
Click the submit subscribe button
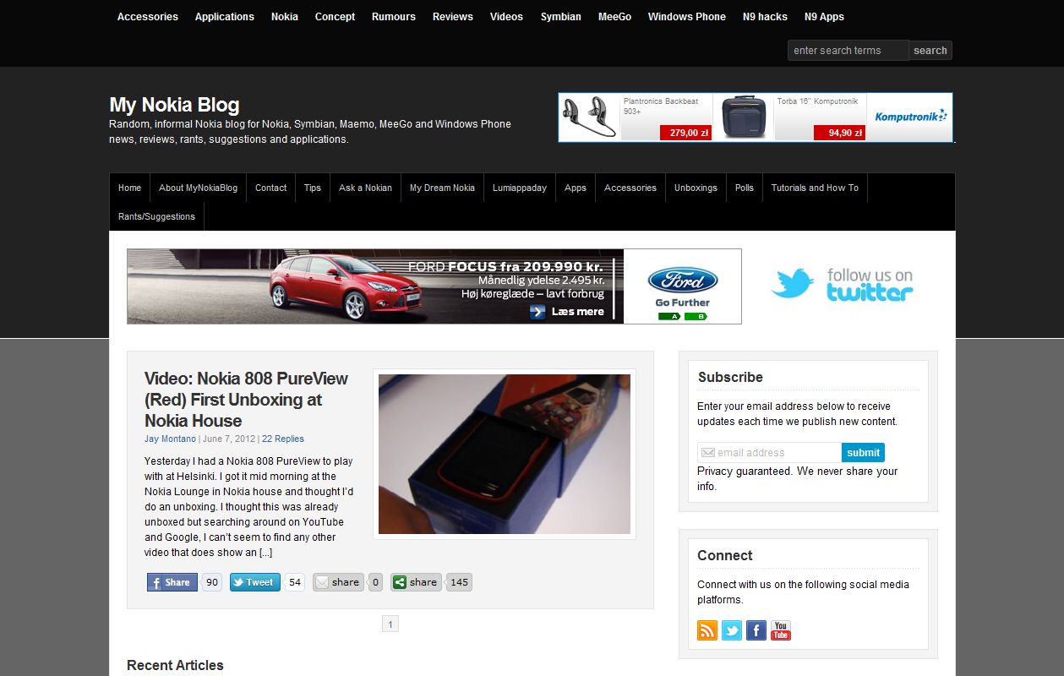[864, 453]
